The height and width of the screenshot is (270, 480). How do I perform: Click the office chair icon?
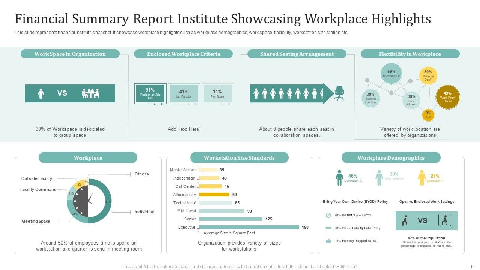[x=339, y=93]
